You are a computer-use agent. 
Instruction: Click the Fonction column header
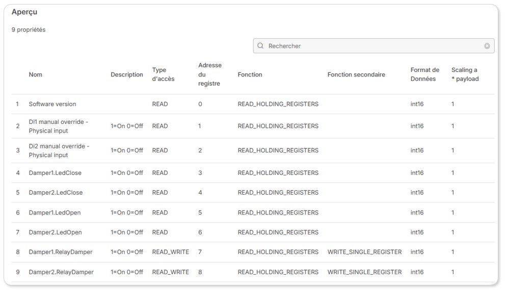(x=250, y=74)
